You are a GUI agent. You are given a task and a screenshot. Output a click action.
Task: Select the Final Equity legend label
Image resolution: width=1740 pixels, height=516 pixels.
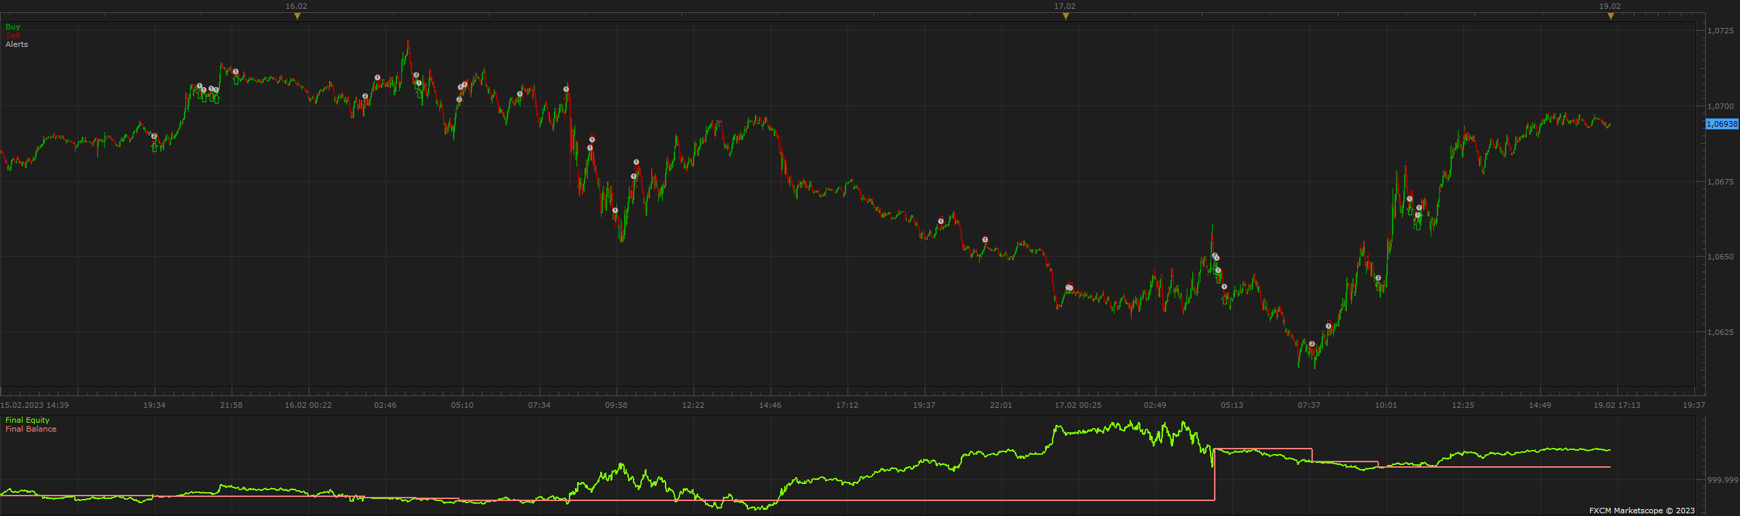coord(27,420)
